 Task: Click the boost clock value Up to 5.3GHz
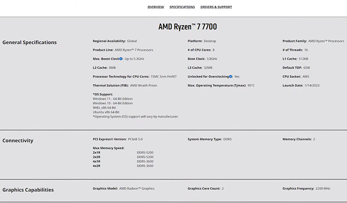[x=134, y=58]
